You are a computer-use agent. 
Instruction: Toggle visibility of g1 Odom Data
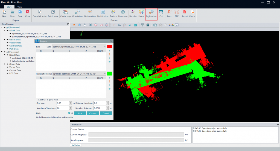click(x=8, y=40)
